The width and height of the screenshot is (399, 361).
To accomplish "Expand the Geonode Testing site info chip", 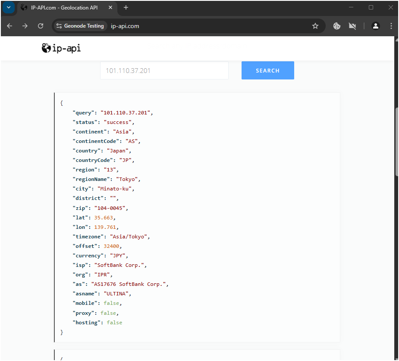I will (x=80, y=26).
